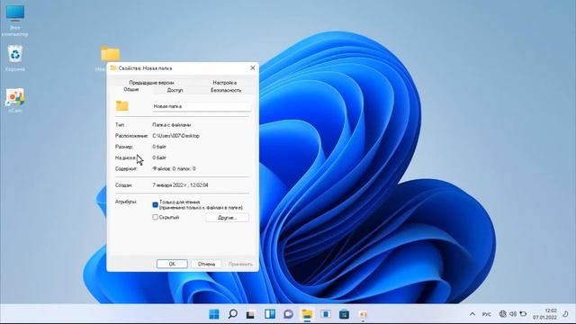
Task: Switch to Доступ tab
Action: 175,90
